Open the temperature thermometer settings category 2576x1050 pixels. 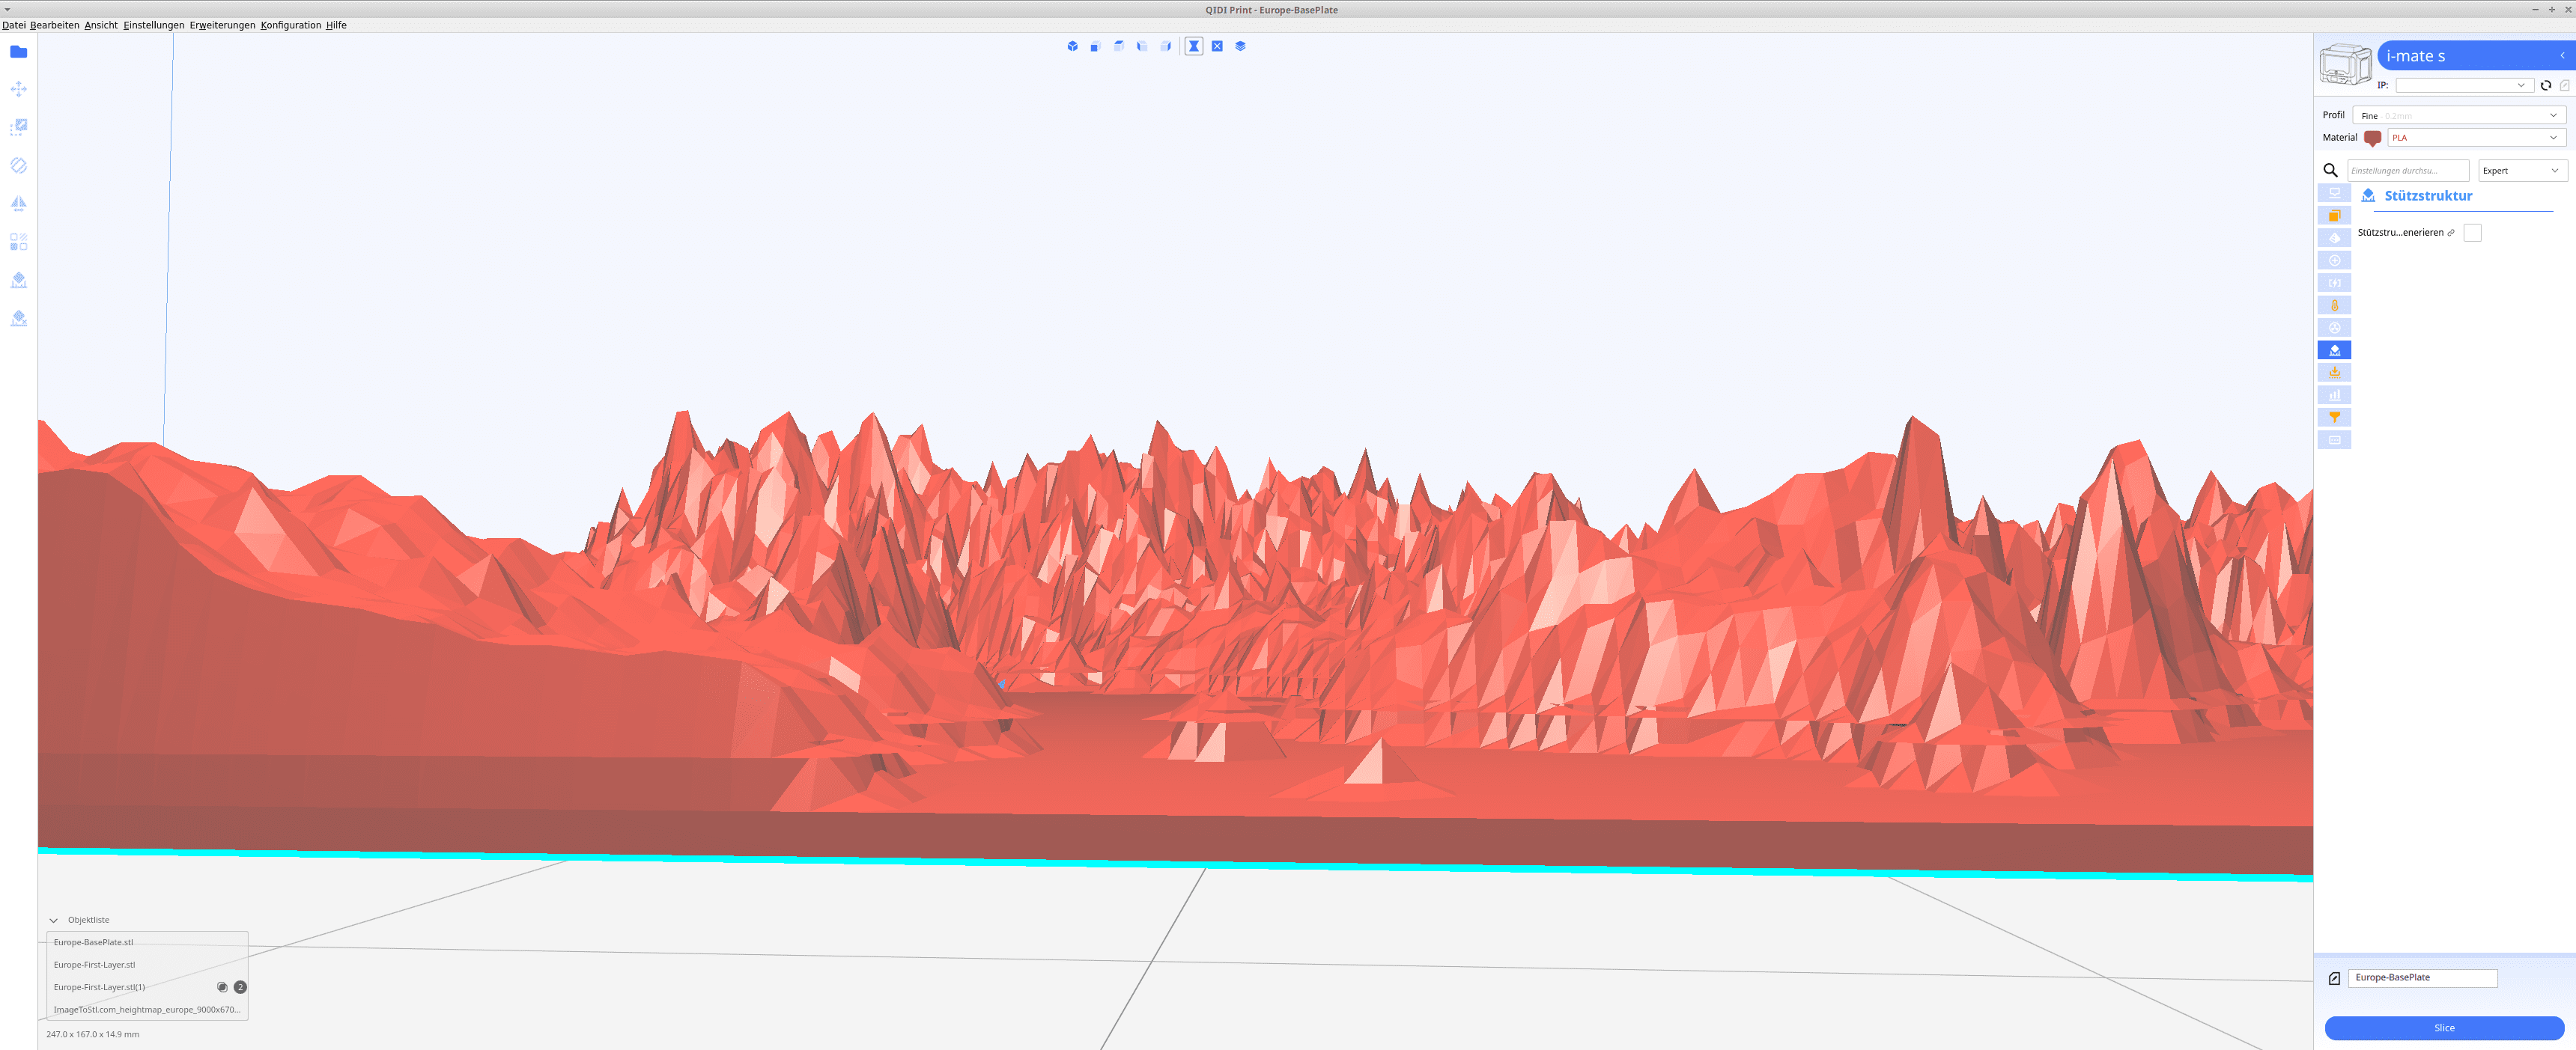click(2334, 305)
